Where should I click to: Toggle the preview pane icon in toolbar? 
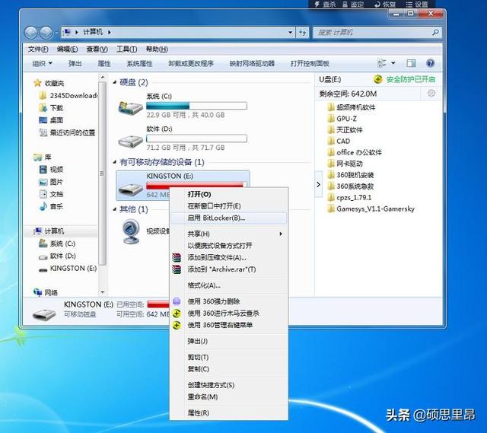click(412, 63)
